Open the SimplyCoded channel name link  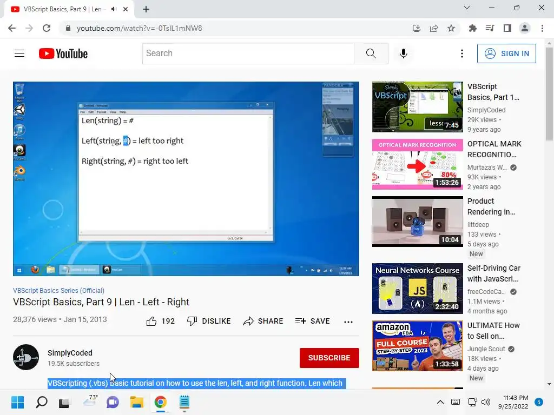pyautogui.click(x=70, y=353)
